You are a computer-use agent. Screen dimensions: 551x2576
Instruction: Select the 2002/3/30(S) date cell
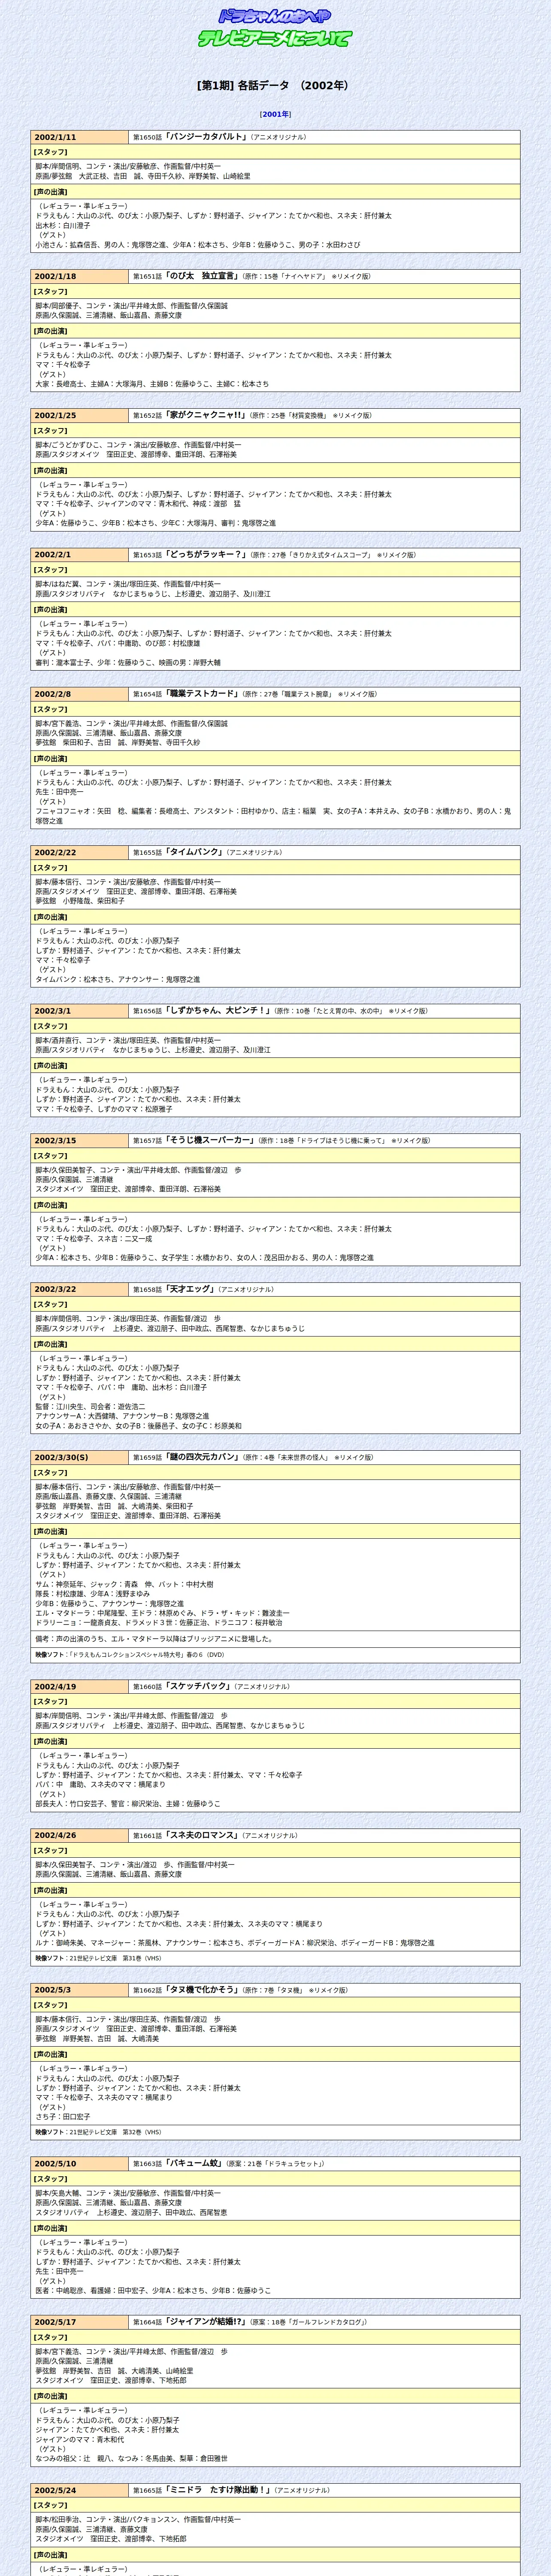click(80, 1457)
